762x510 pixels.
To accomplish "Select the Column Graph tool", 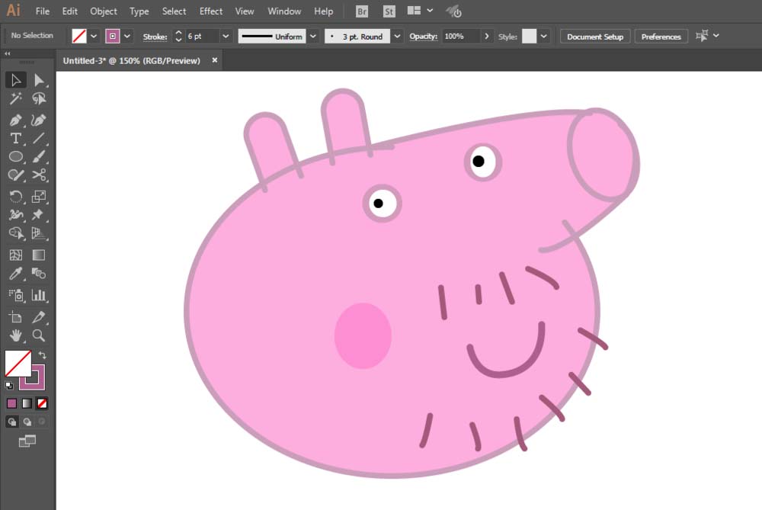I will 39,295.
